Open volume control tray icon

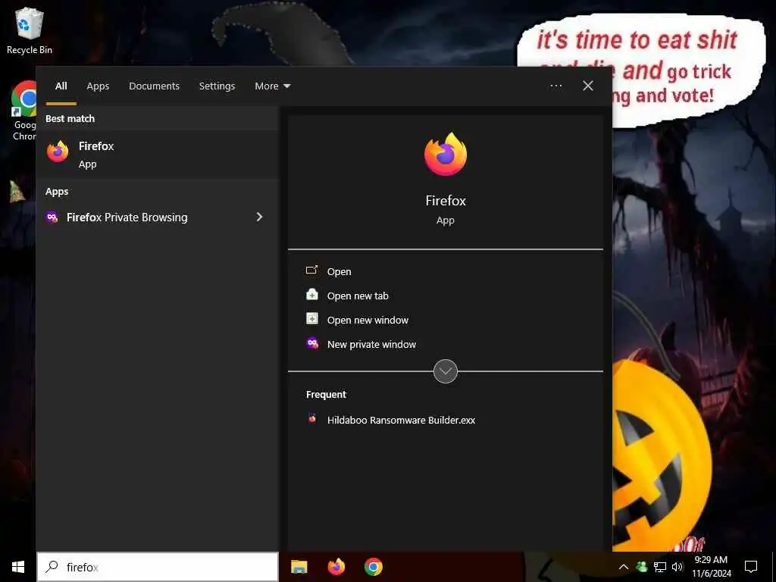point(677,567)
